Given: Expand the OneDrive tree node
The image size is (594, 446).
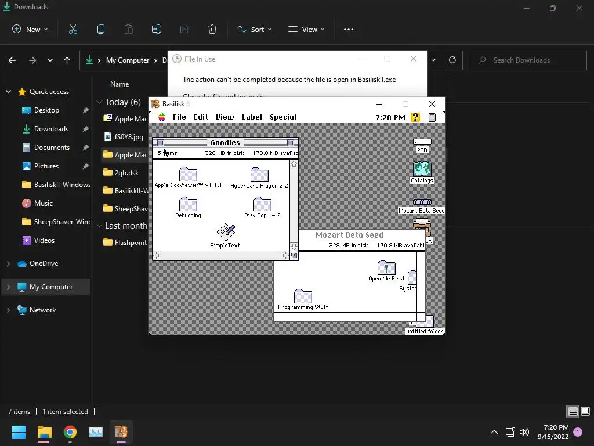Looking at the screenshot, I should (x=8, y=264).
